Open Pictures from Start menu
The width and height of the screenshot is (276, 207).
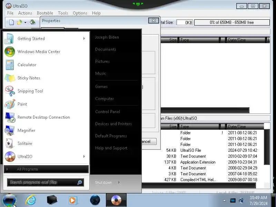(102, 61)
